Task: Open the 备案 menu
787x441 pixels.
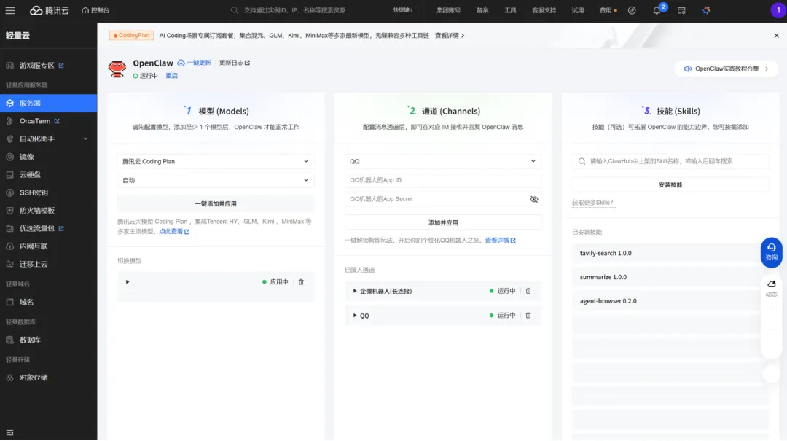Action: point(482,10)
